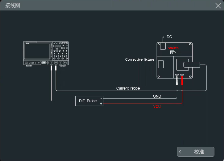Click the toggle switch symbol on the fixture
This screenshot has height=161, width=224.
click(173, 52)
